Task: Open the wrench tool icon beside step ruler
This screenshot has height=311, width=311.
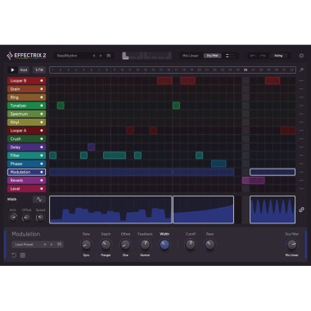Action: coord(301,70)
